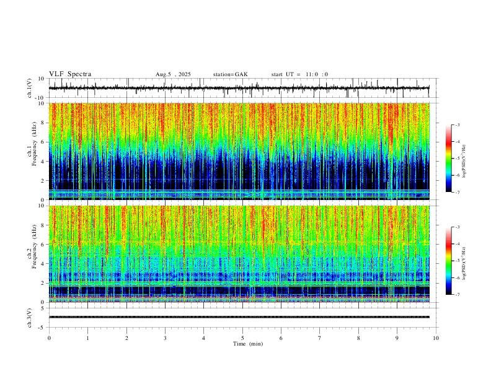Image resolution: width=491 pixels, height=379 pixels.
Task: Click the ch.1 black waveform trace
Action: click(x=239, y=88)
